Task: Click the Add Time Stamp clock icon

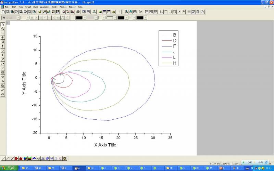Action: click(x=202, y=12)
